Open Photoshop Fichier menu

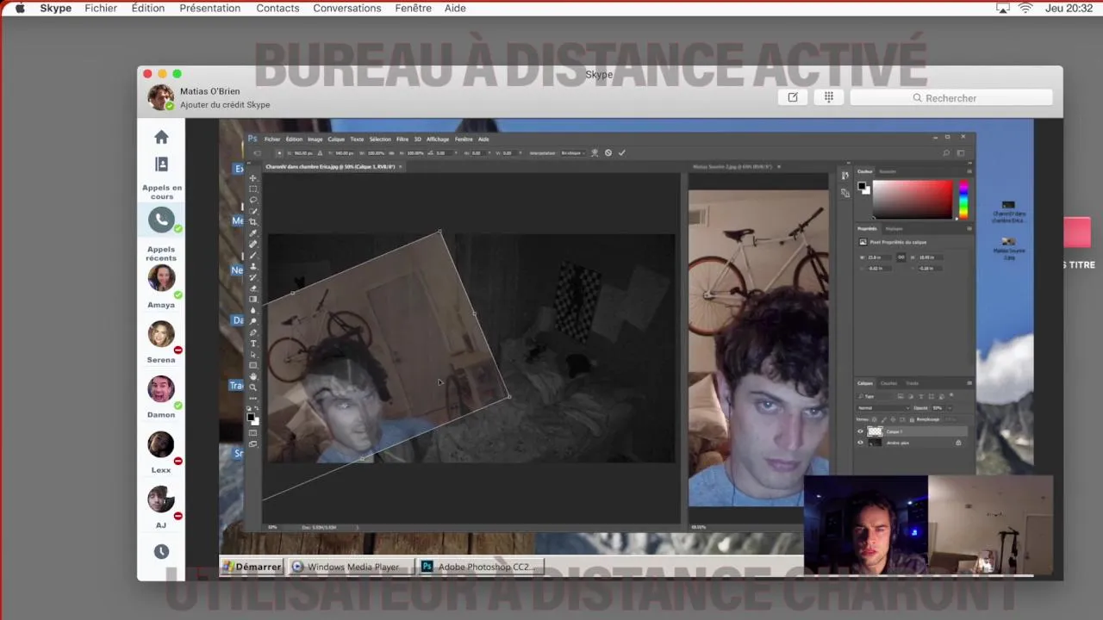[272, 139]
